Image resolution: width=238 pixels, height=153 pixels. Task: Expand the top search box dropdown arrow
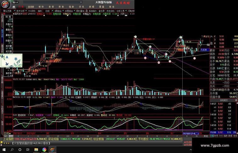[x=81, y=2]
